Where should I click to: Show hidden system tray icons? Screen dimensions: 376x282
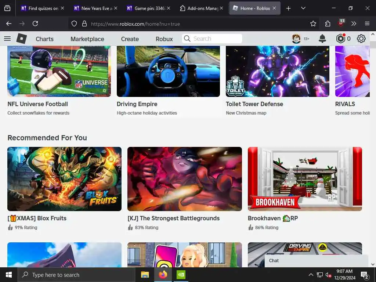pos(311,275)
